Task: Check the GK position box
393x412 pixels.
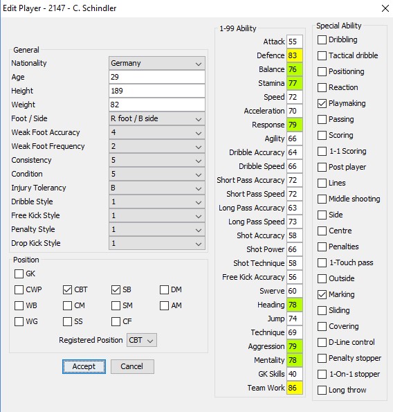Action: [x=19, y=274]
